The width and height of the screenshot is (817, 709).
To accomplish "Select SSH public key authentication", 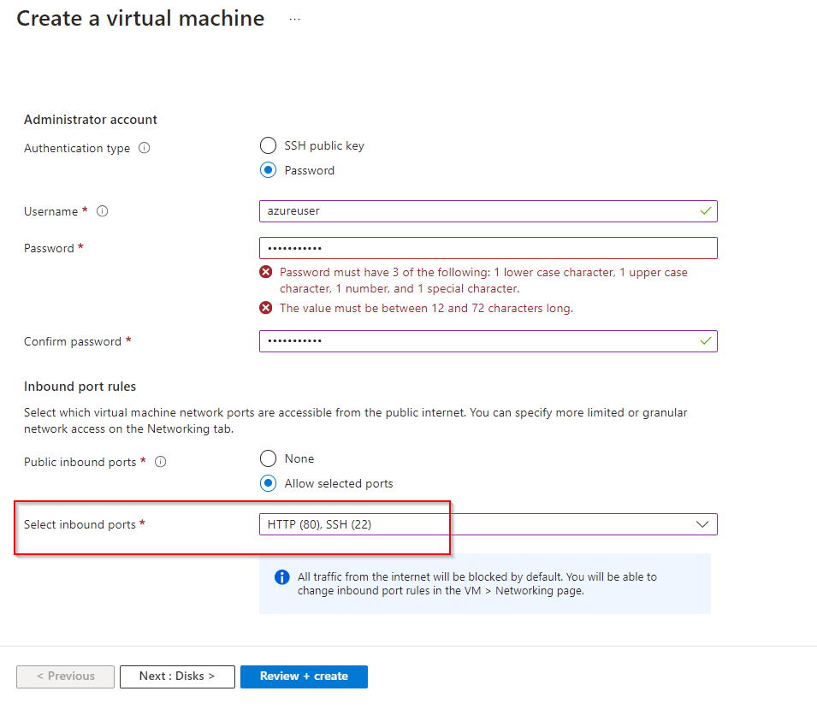I will point(269,145).
